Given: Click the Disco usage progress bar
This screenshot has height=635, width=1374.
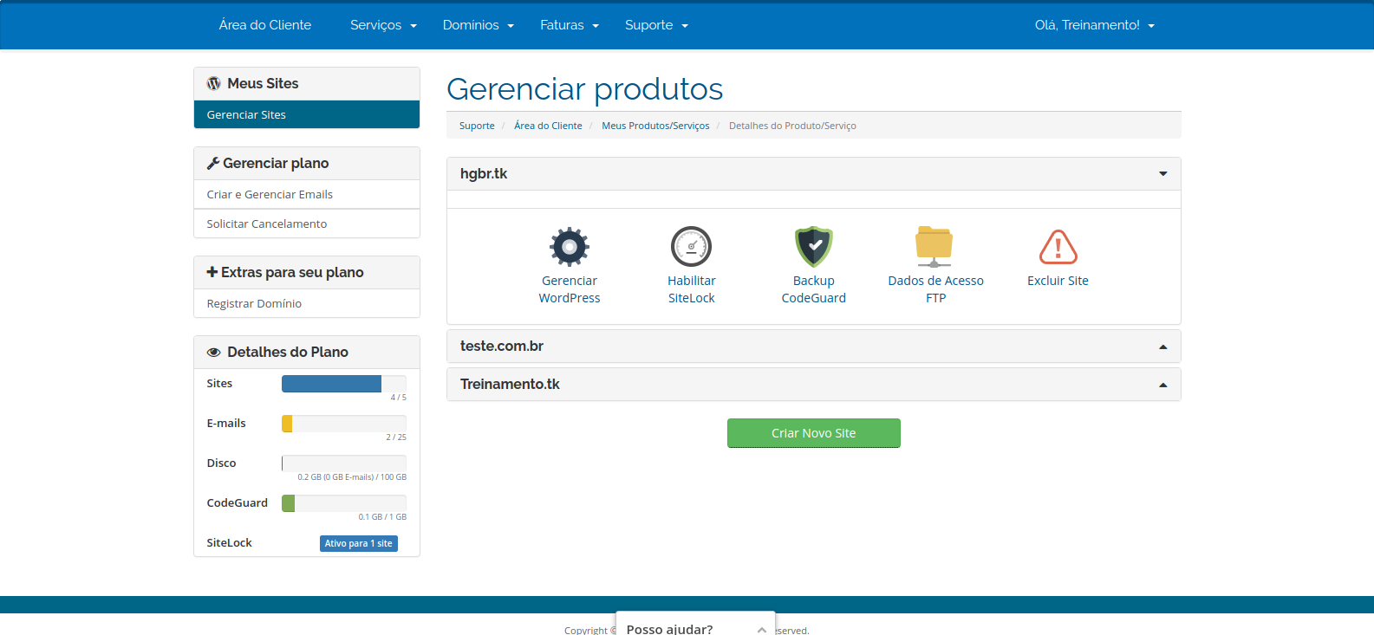Looking at the screenshot, I should 344,463.
